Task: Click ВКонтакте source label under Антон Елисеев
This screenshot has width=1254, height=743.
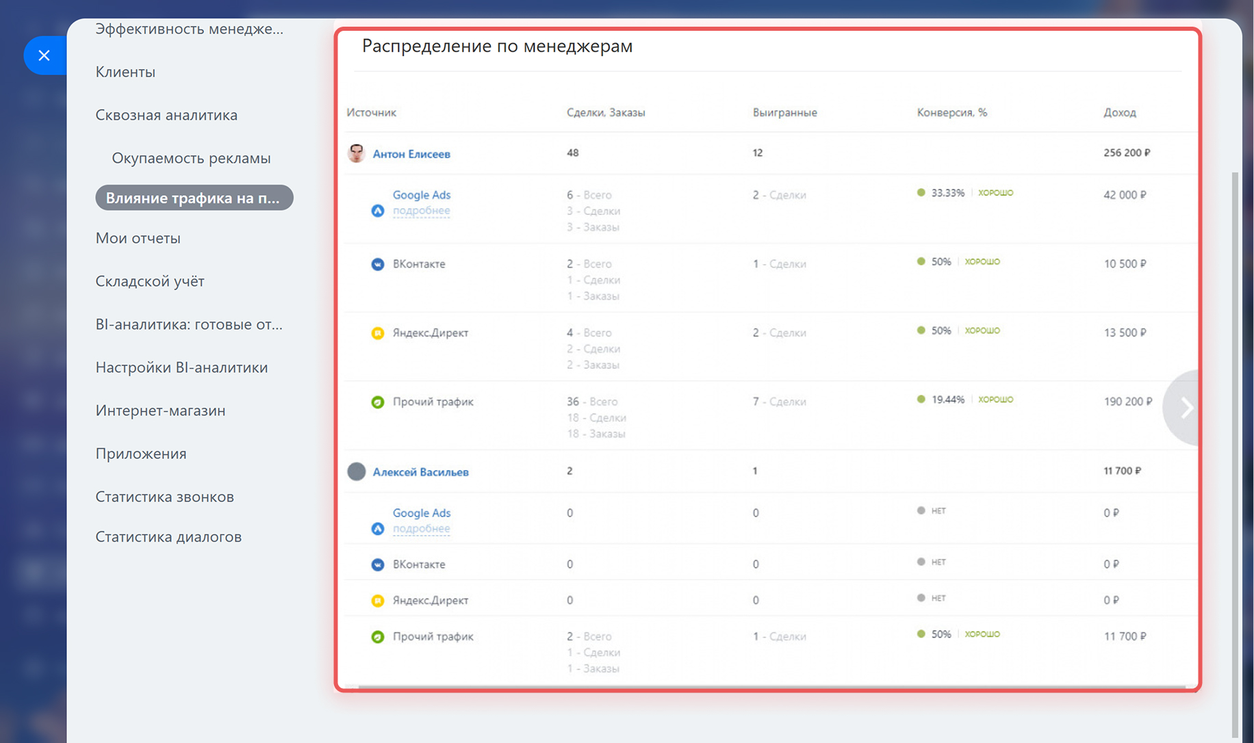Action: point(419,264)
